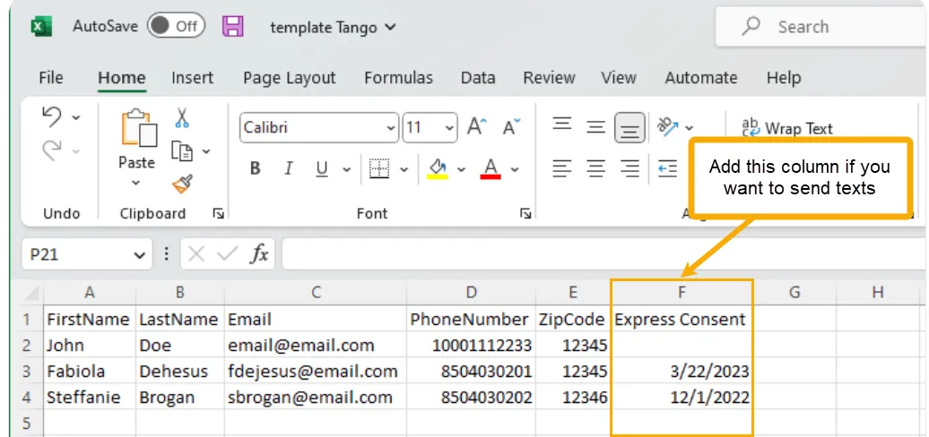Open Clipboard group dialog launcher
The image size is (929, 437).
pos(218,214)
